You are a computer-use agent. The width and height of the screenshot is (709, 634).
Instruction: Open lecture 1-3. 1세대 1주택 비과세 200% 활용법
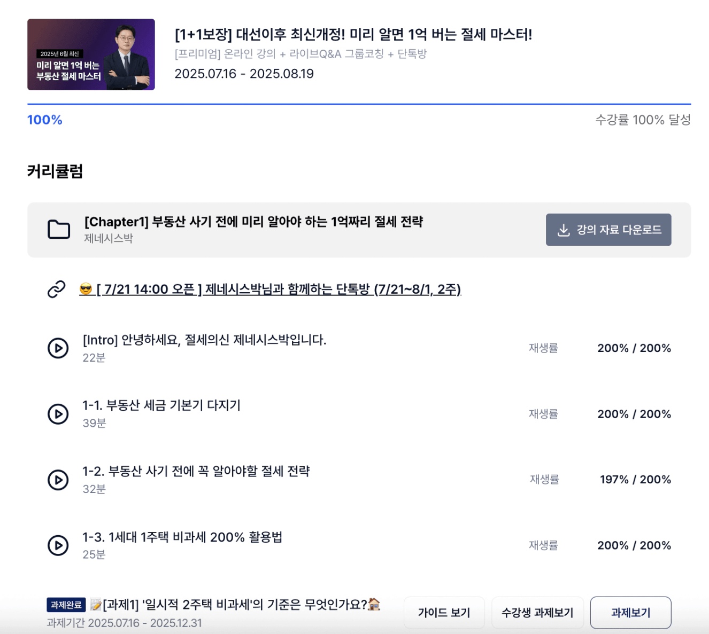point(182,537)
